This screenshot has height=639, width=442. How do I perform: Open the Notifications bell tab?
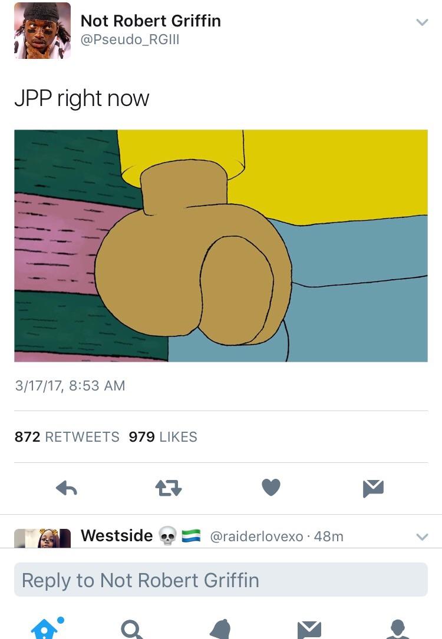(x=220, y=629)
